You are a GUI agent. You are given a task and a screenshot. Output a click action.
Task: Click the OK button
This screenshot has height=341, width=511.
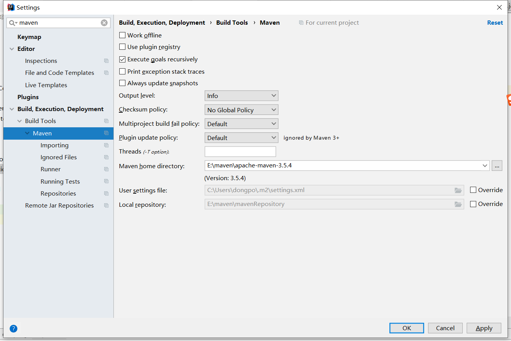tap(407, 328)
